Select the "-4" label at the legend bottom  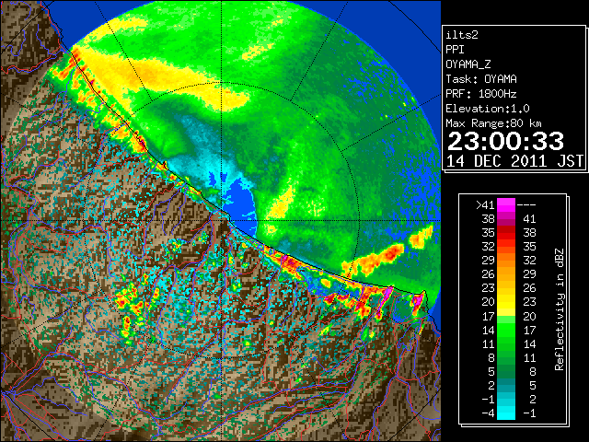click(488, 413)
